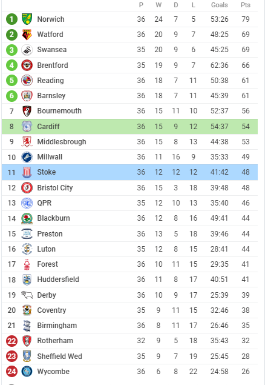
Task: Click the Middlesbrough team name
Action: 62,142
